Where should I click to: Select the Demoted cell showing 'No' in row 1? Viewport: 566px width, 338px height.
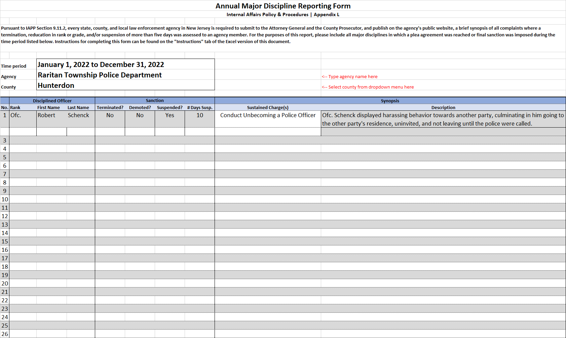(140, 119)
